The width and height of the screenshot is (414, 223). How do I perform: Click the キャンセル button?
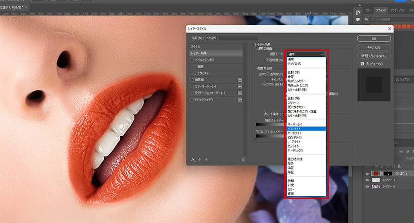pos(373,47)
